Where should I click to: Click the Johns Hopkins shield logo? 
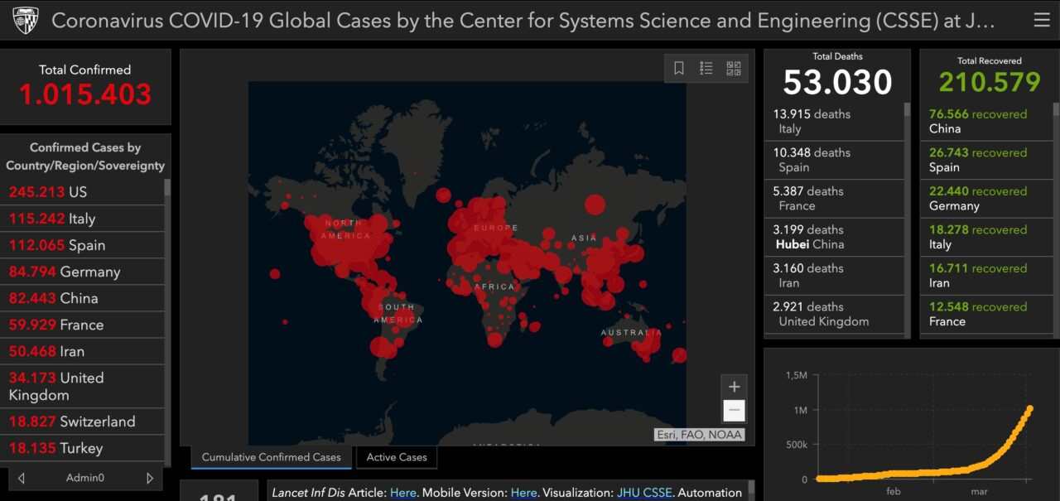pyautogui.click(x=26, y=21)
